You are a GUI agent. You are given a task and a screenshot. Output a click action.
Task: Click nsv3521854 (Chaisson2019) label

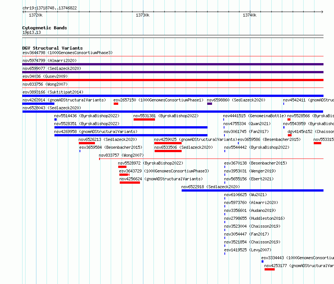coord(252,242)
